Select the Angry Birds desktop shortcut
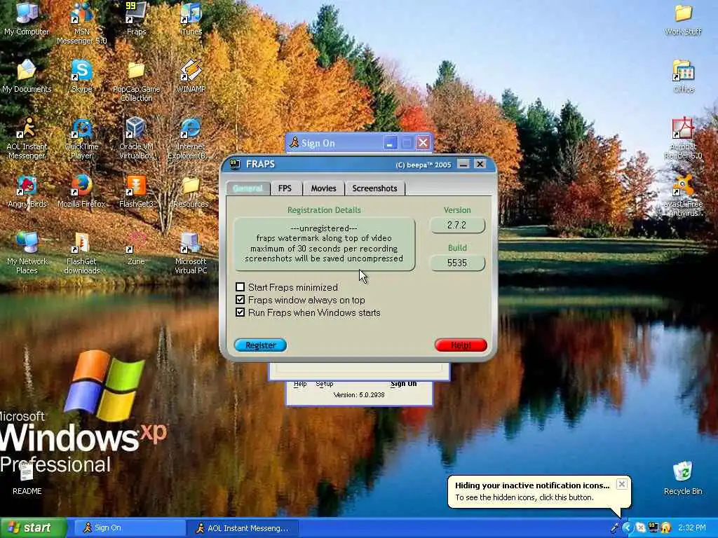Image resolution: width=718 pixels, height=538 pixels. pos(27,191)
